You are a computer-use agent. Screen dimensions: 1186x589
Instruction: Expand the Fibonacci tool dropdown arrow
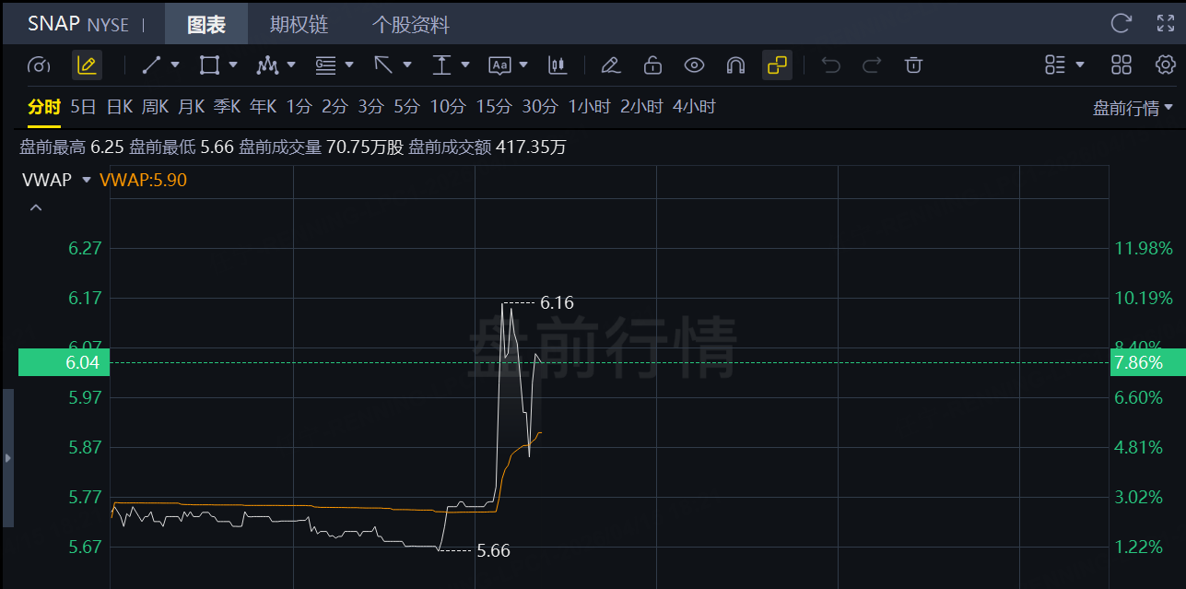coord(349,65)
